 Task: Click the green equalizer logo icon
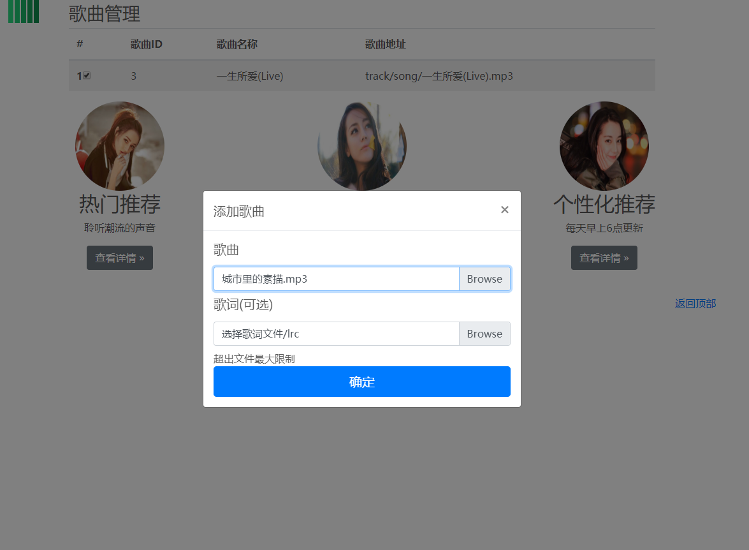23,11
